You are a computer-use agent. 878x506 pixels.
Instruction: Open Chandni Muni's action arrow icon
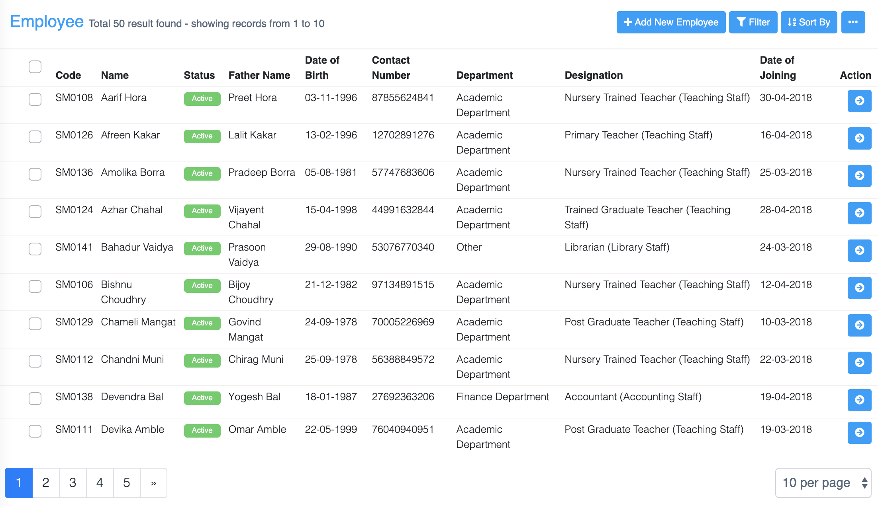click(x=859, y=363)
